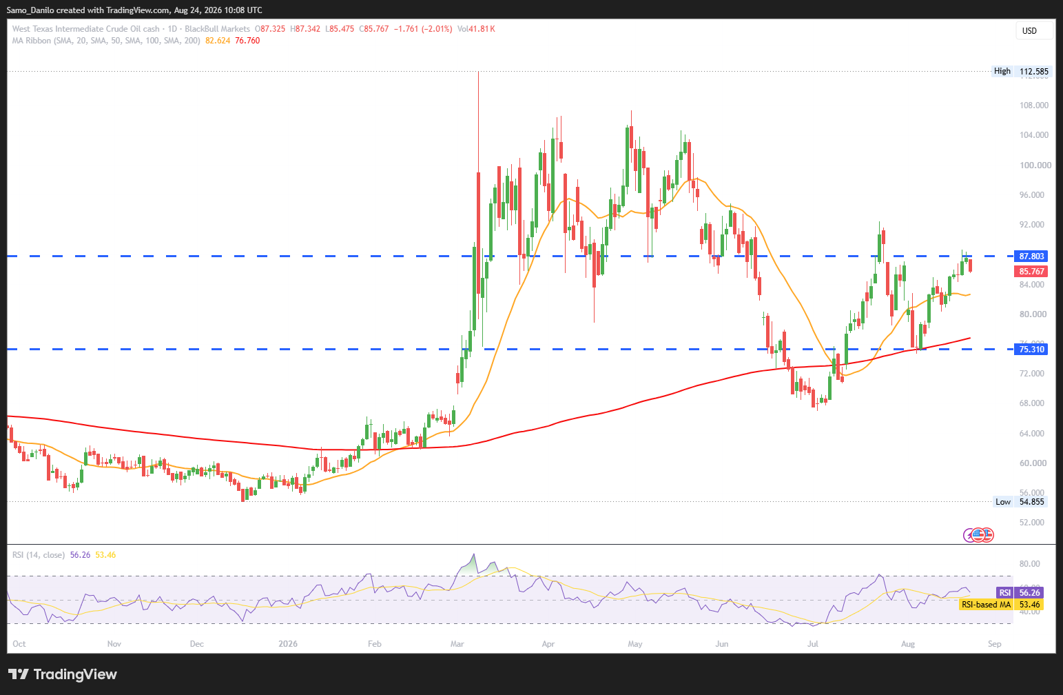The image size is (1063, 695).
Task: Click 52.000 on the price axis
Action: click(x=1032, y=523)
